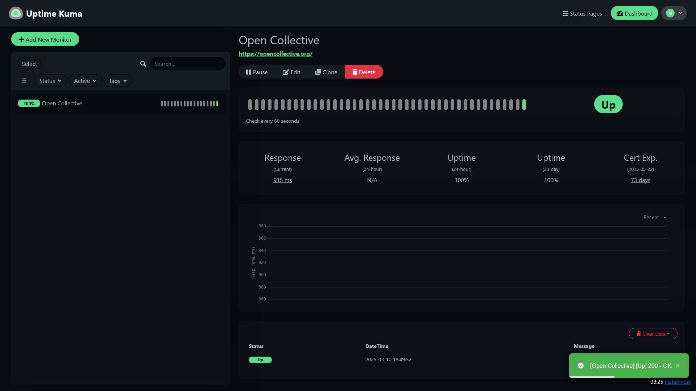Edit the Open Collective monitor
Screen dimensions: 696x391
pos(291,72)
